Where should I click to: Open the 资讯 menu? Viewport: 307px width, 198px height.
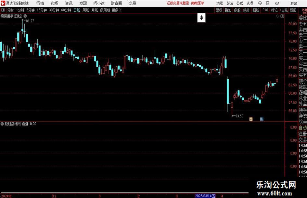tap(69, 3)
